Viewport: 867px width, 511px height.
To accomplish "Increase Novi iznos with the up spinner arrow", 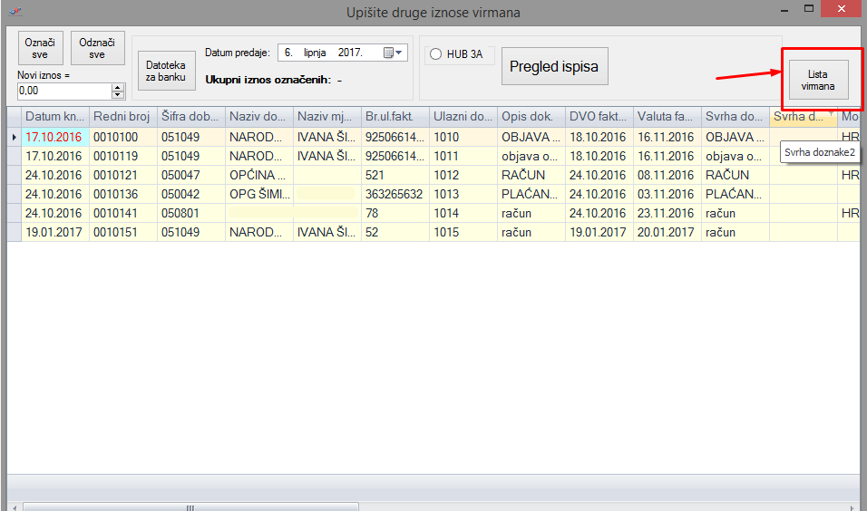I will pyautogui.click(x=117, y=87).
